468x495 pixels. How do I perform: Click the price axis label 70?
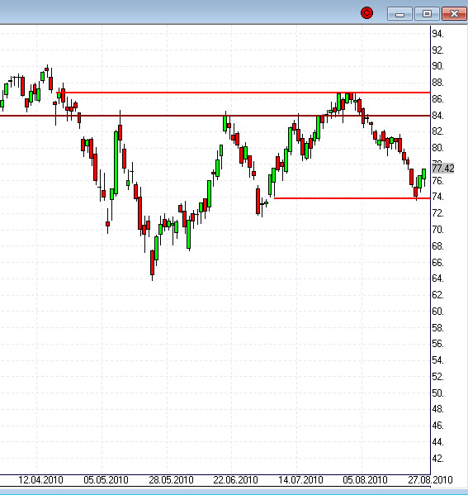click(x=437, y=230)
